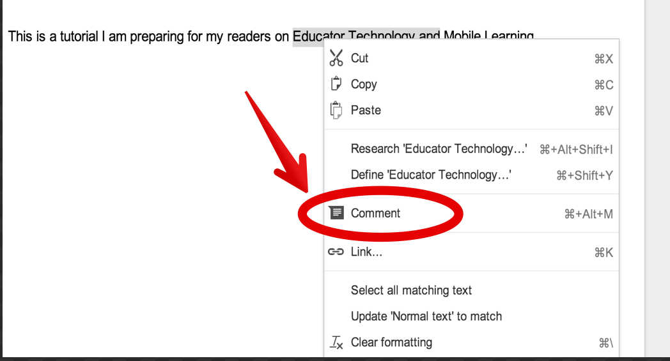Click the word 'tutorial' in the document

tap(79, 36)
